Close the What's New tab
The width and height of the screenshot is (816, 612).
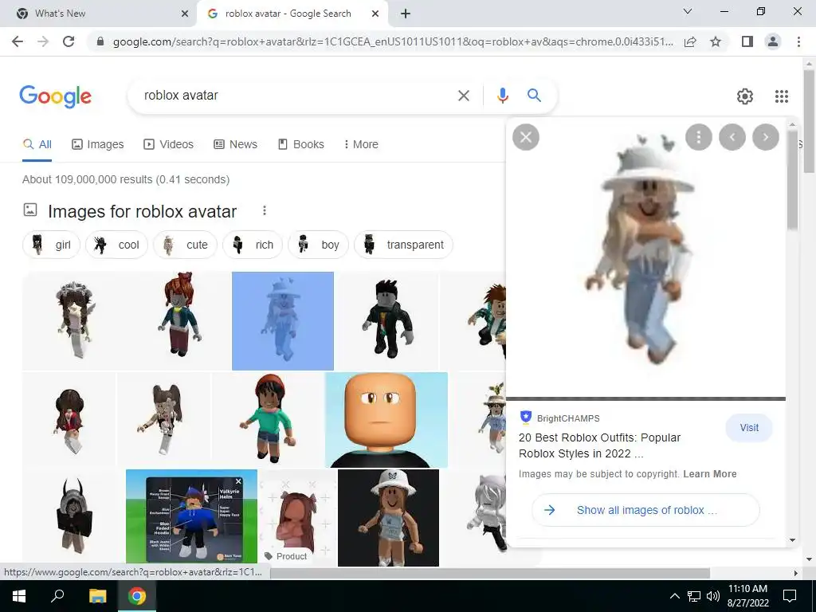pyautogui.click(x=185, y=14)
